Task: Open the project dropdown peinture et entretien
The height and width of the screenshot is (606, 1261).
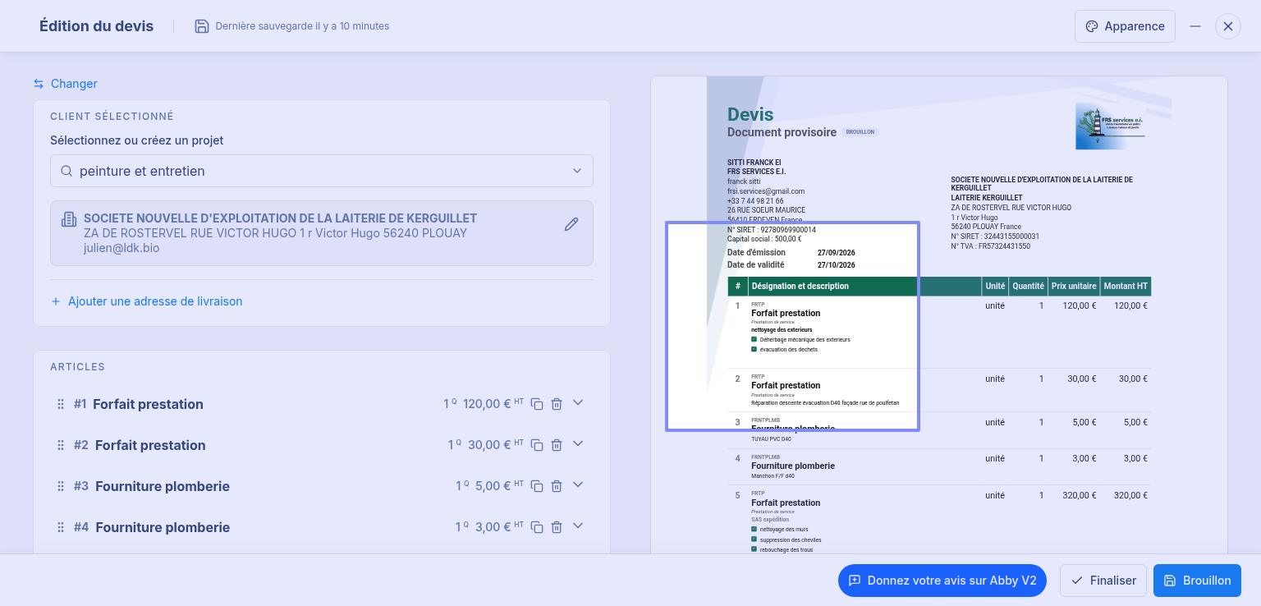Action: (x=322, y=171)
